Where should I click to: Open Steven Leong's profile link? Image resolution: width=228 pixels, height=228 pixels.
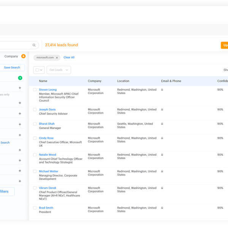48,90
